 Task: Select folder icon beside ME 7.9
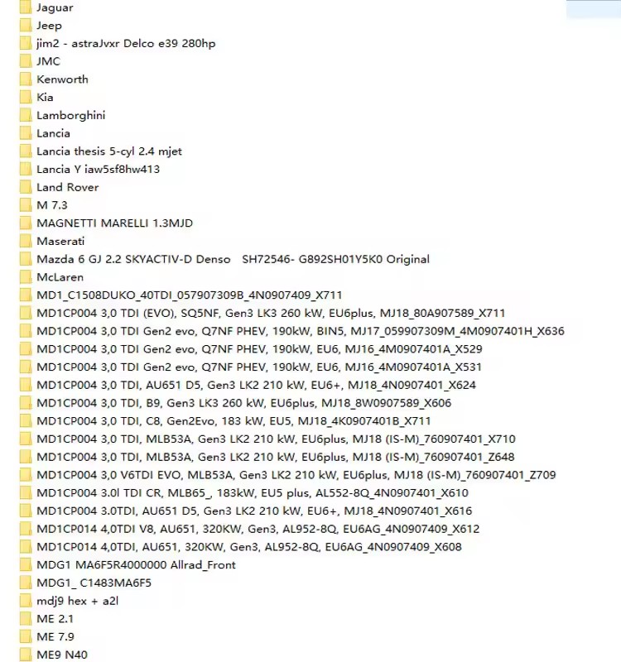click(26, 636)
